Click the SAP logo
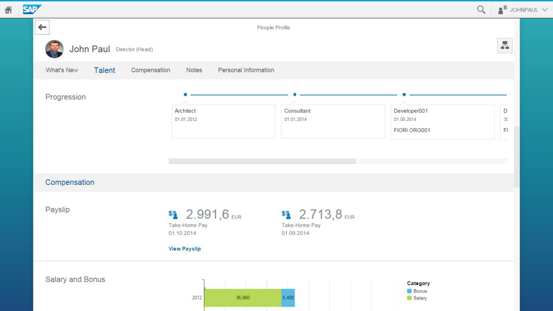This screenshot has height=311, width=553. [32, 9]
